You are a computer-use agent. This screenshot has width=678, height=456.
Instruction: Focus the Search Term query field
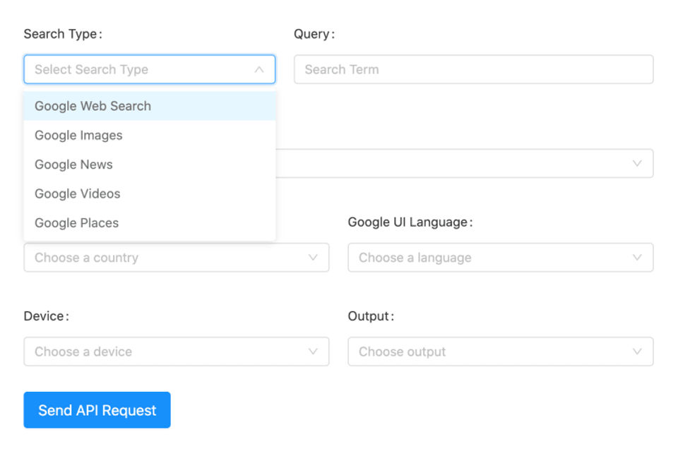pyautogui.click(x=473, y=69)
